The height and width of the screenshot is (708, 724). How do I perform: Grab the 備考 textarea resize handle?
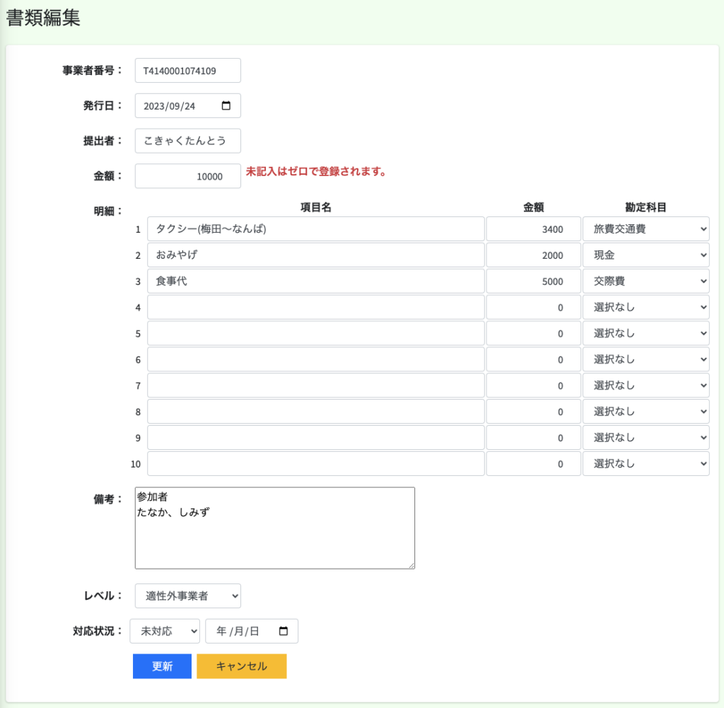click(x=411, y=565)
